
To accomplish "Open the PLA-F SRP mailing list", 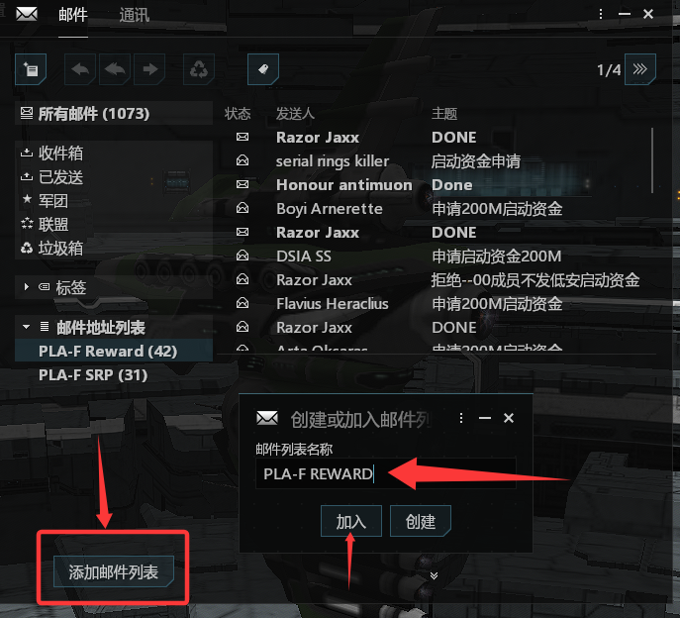I will click(93, 375).
